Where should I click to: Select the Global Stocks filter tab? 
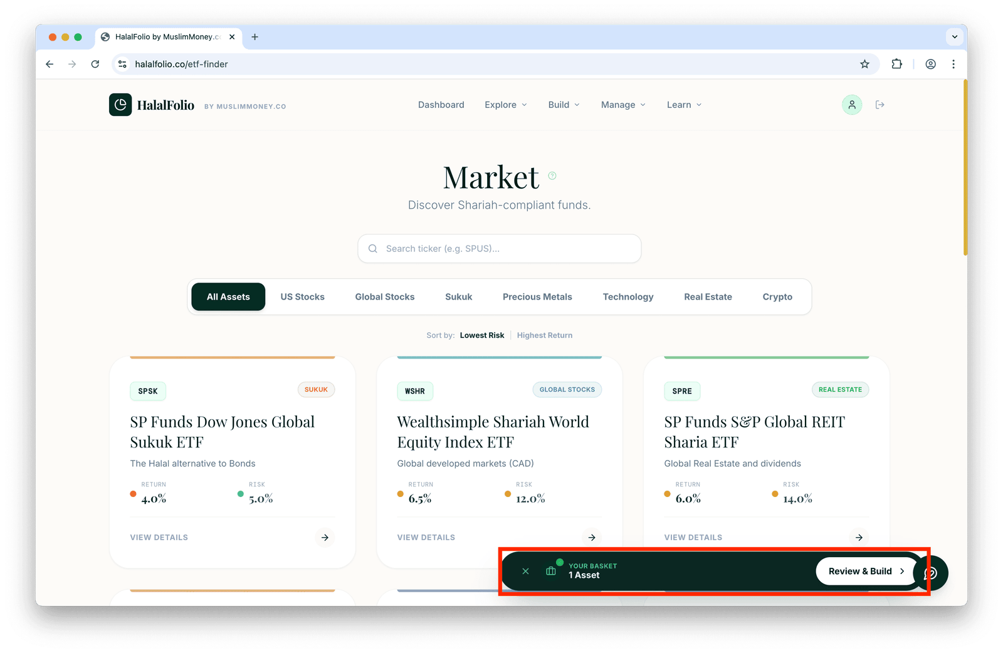point(385,297)
